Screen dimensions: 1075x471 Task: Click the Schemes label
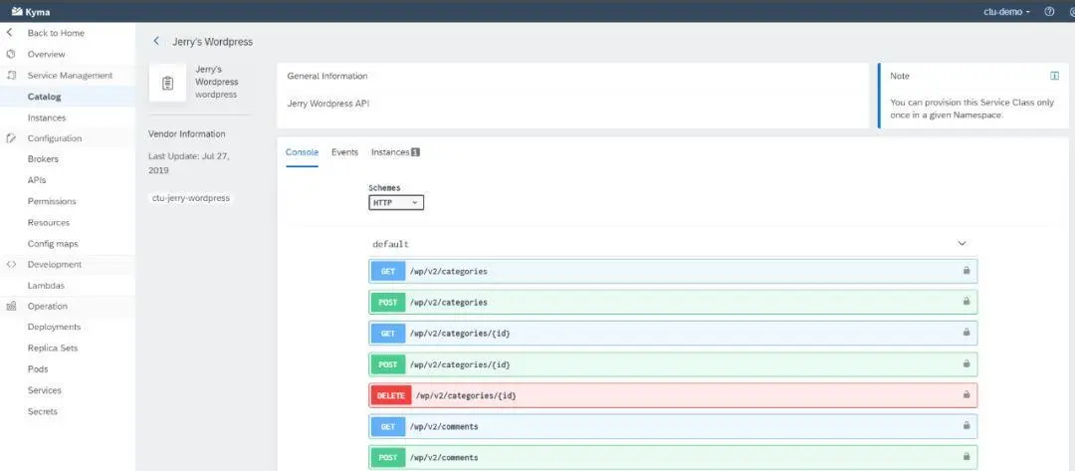(384, 188)
